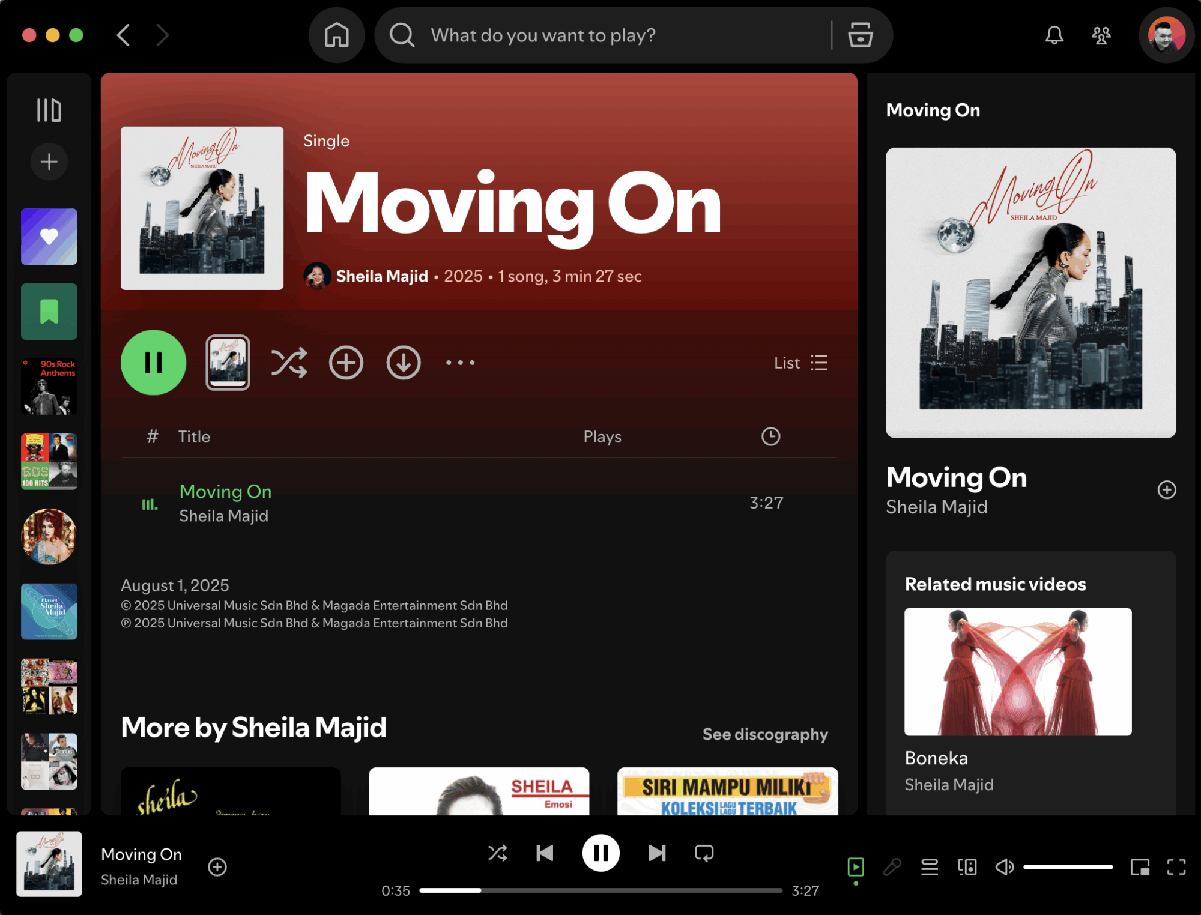Download the Moving On single

(x=403, y=363)
